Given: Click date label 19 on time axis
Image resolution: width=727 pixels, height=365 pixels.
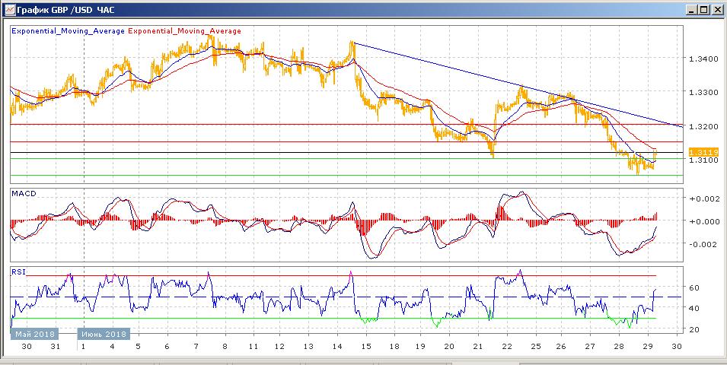Looking at the screenshot, I should [421, 347].
